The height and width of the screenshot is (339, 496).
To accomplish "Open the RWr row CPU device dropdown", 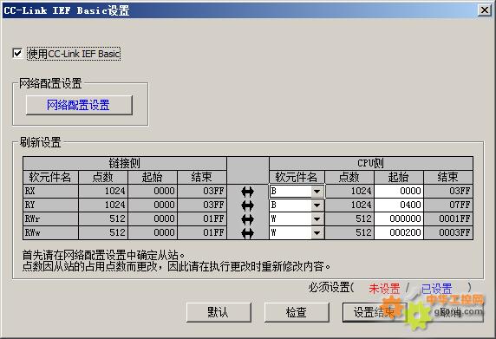I will point(317,219).
